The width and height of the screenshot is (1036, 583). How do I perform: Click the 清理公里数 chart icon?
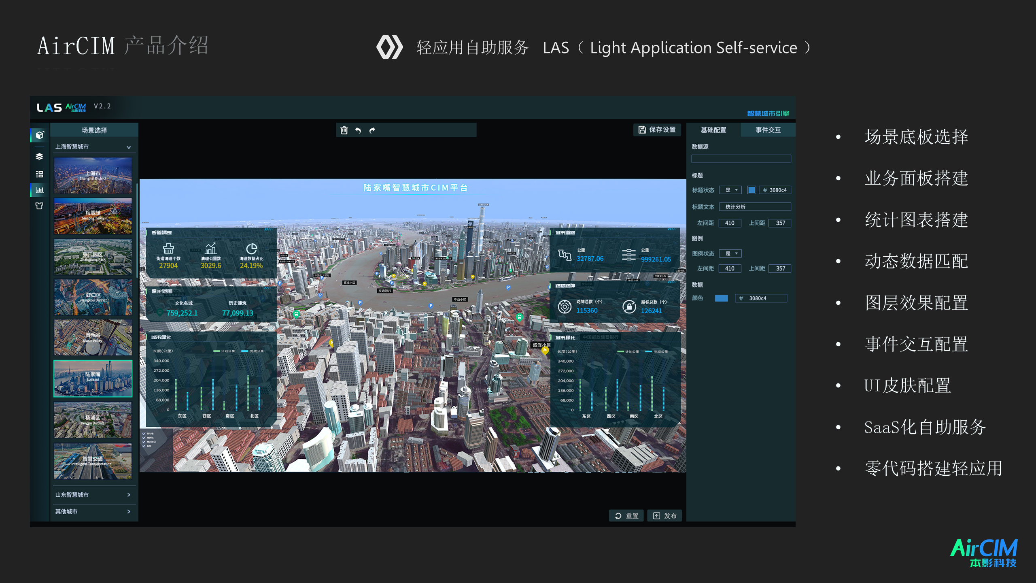(x=211, y=248)
